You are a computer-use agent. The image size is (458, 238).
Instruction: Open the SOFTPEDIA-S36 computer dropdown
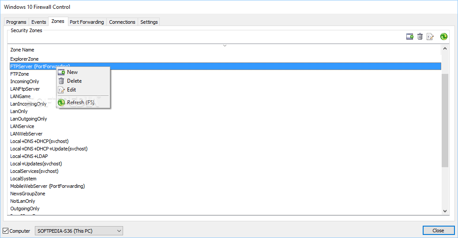[79, 231]
